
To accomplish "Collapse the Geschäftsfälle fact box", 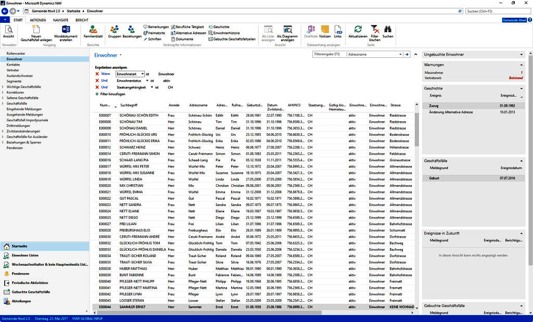I will pyautogui.click(x=522, y=161).
